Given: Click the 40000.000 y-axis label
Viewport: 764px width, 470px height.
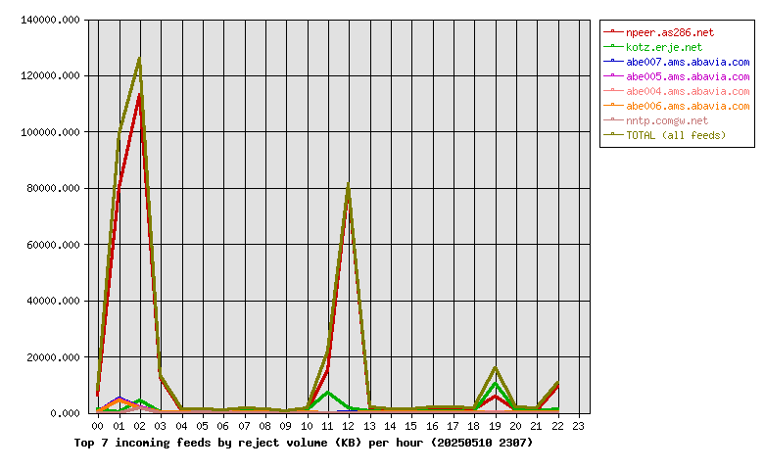Looking at the screenshot, I should pyautogui.click(x=53, y=301).
